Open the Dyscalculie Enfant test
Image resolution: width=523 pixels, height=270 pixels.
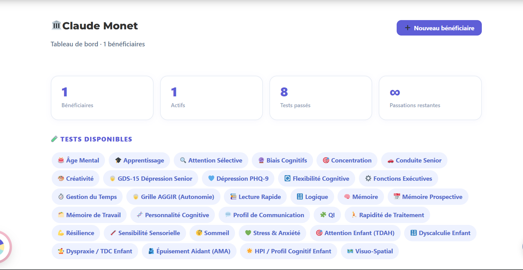[440, 233]
